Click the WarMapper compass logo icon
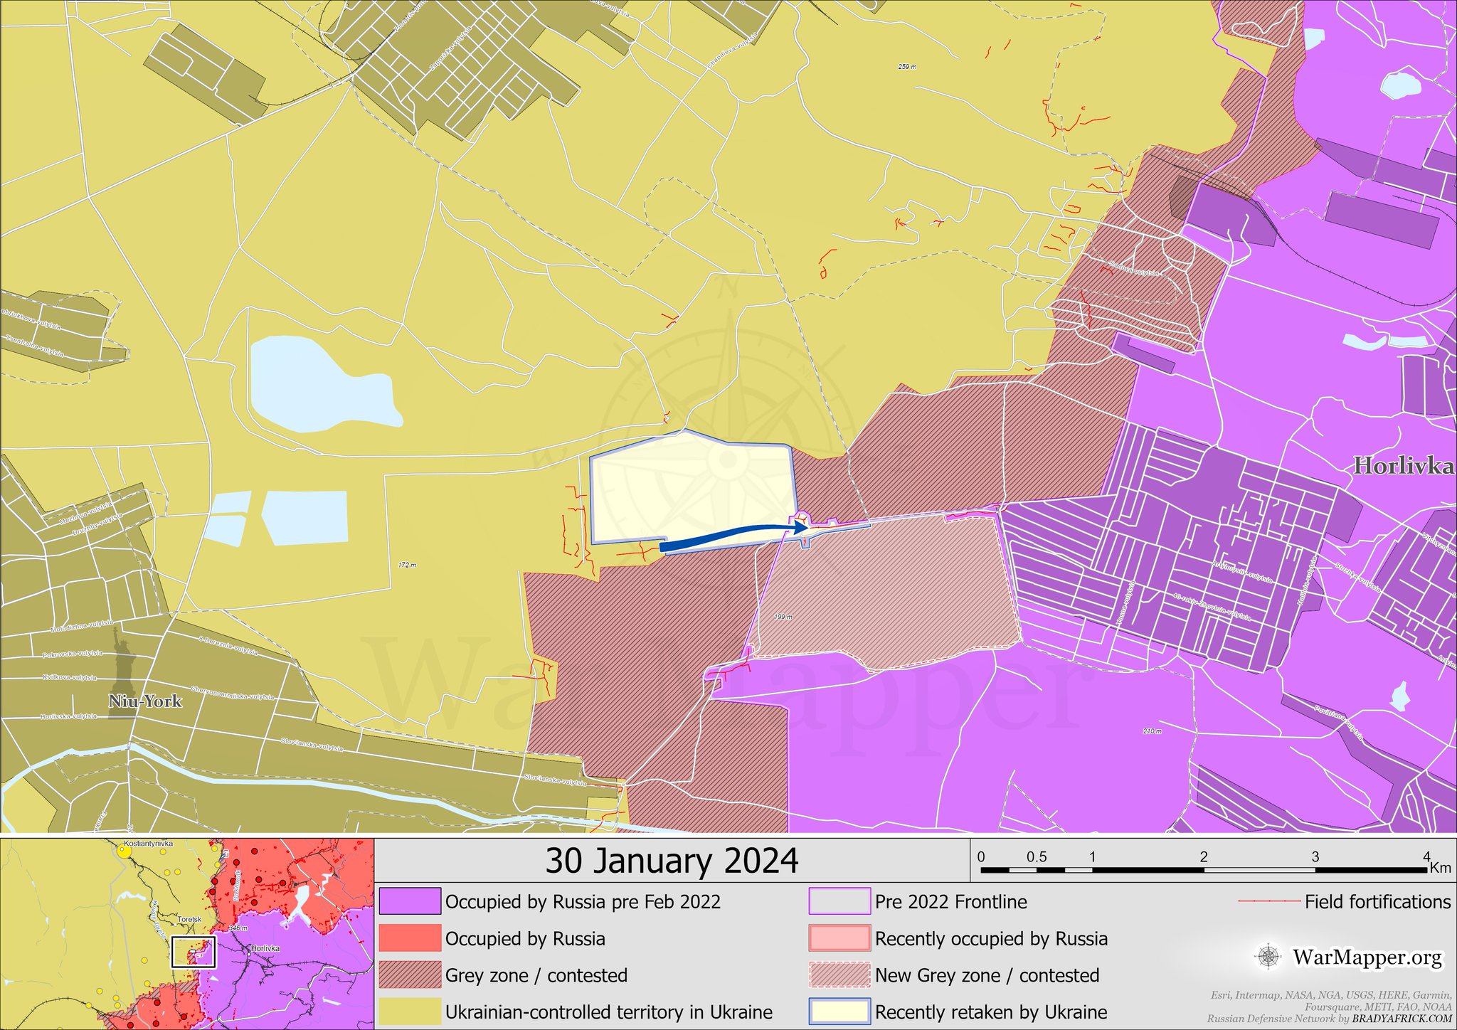The height and width of the screenshot is (1030, 1457). 1268,957
